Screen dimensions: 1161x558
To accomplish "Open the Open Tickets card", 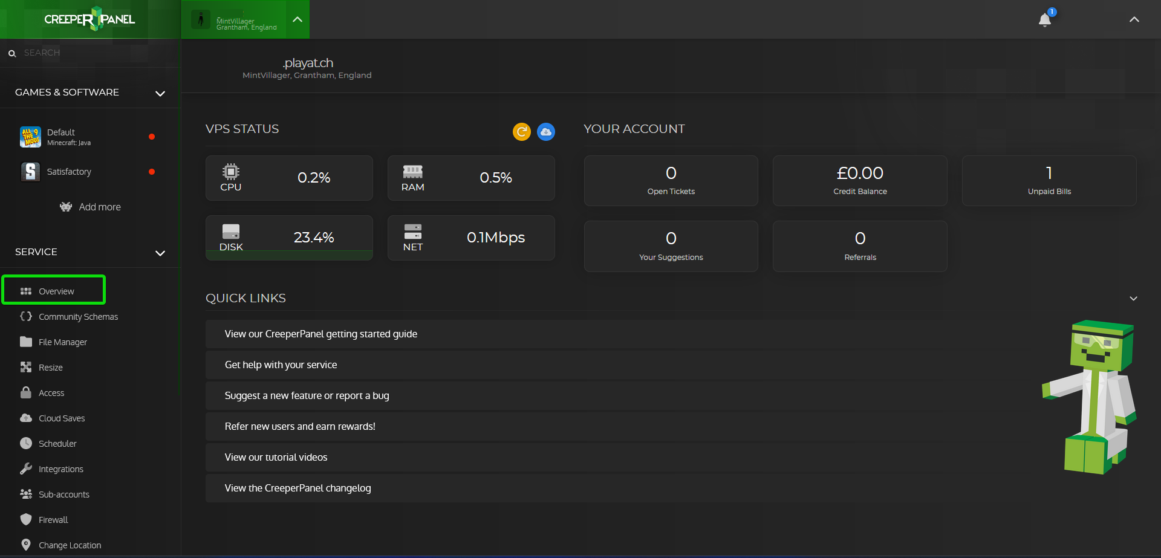I will [671, 181].
